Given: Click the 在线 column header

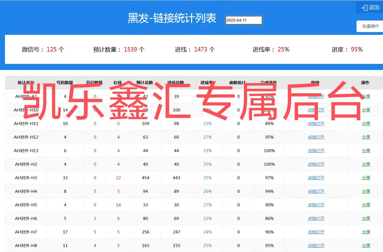Looking at the screenshot, I should [x=118, y=82].
